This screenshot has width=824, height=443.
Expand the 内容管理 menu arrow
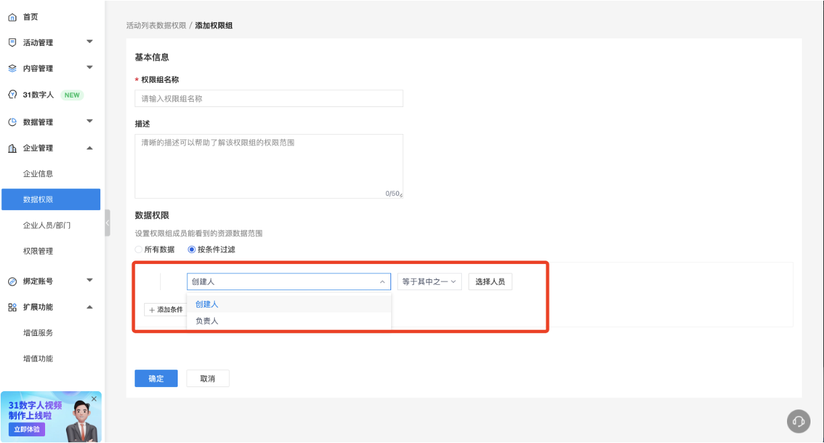pyautogui.click(x=90, y=67)
